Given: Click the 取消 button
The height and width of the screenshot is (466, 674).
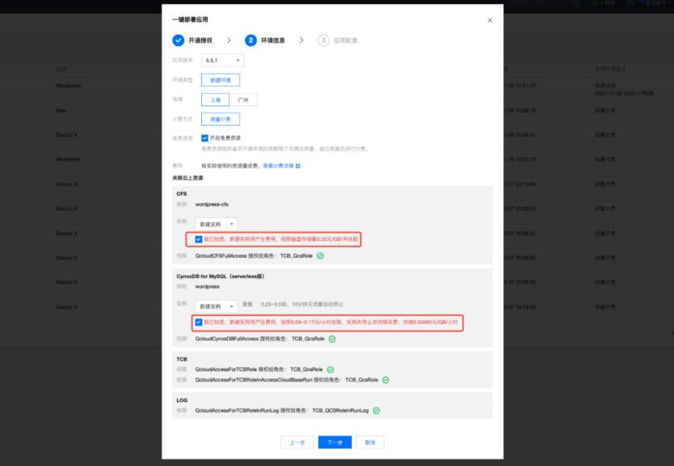Looking at the screenshot, I should pyautogui.click(x=370, y=442).
